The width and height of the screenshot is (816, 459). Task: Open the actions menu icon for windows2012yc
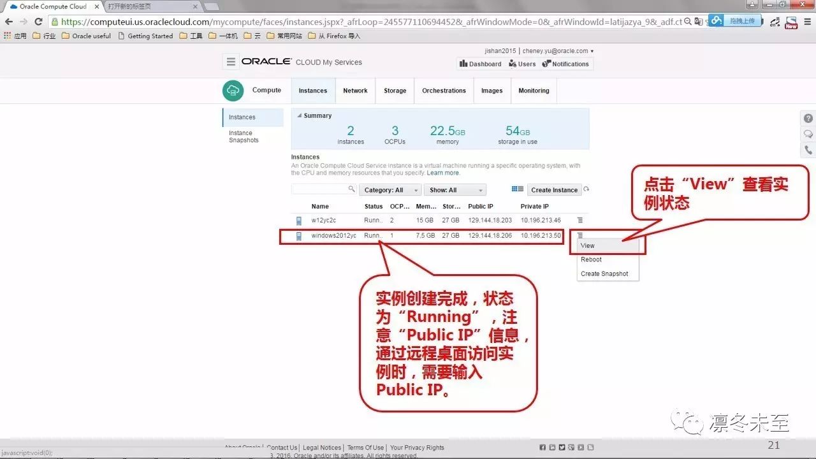click(580, 236)
